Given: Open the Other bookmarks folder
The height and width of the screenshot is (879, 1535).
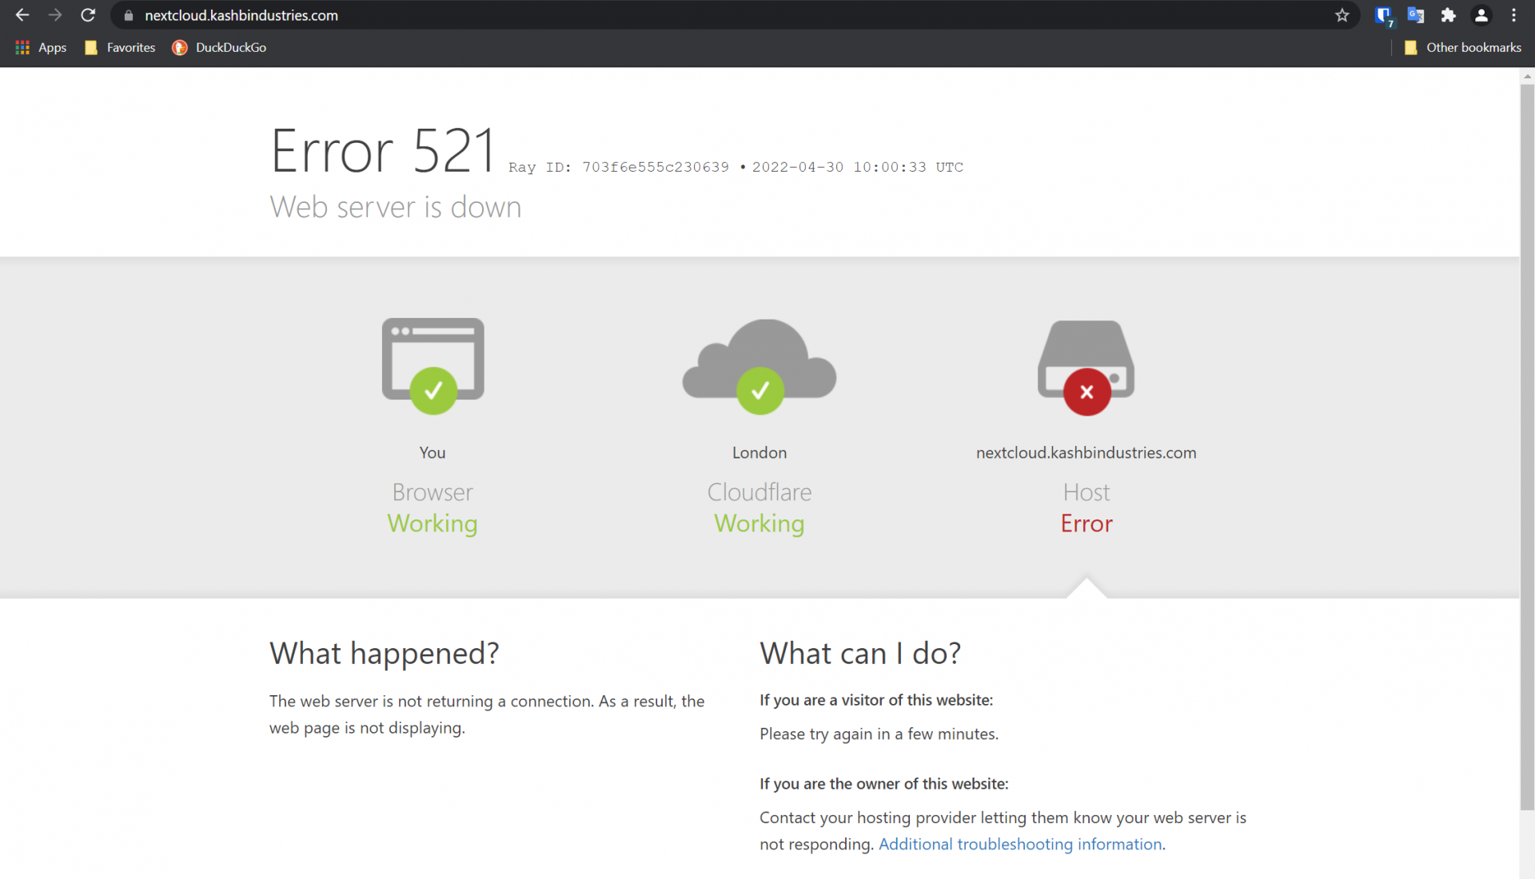Looking at the screenshot, I should tap(1462, 48).
